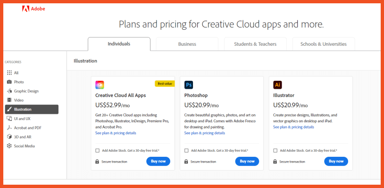
Task: Click Buy now for Photoshop
Action: [x=247, y=161]
